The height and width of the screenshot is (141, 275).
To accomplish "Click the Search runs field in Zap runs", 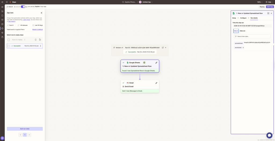I will tap(10, 25).
